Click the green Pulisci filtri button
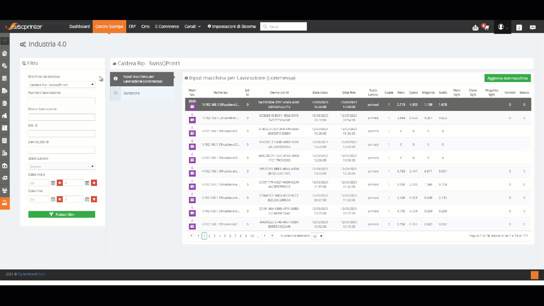544x306 pixels. (x=62, y=215)
